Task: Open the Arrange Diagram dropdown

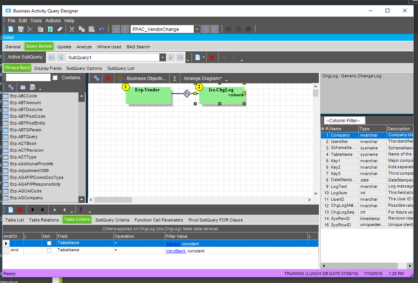Action: pos(203,78)
